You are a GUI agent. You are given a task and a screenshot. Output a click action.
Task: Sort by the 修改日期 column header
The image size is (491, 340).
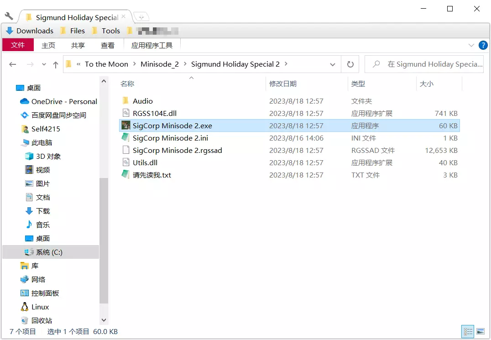click(x=283, y=84)
